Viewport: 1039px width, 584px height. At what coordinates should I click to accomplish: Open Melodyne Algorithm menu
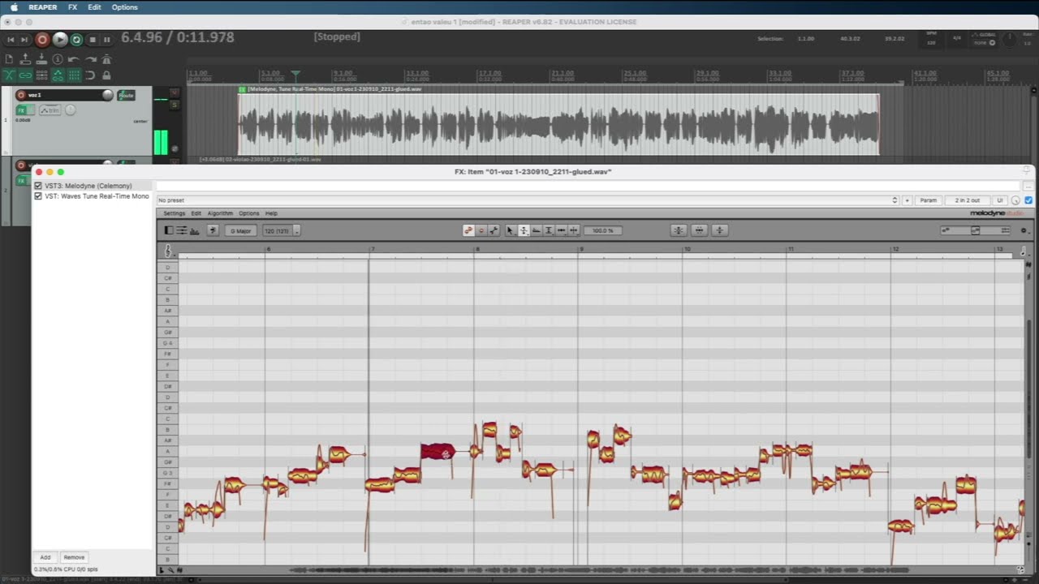point(220,213)
